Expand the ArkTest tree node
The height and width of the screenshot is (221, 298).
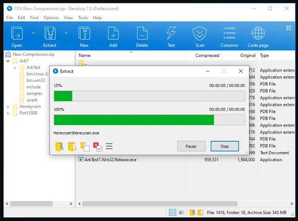(x=15, y=67)
